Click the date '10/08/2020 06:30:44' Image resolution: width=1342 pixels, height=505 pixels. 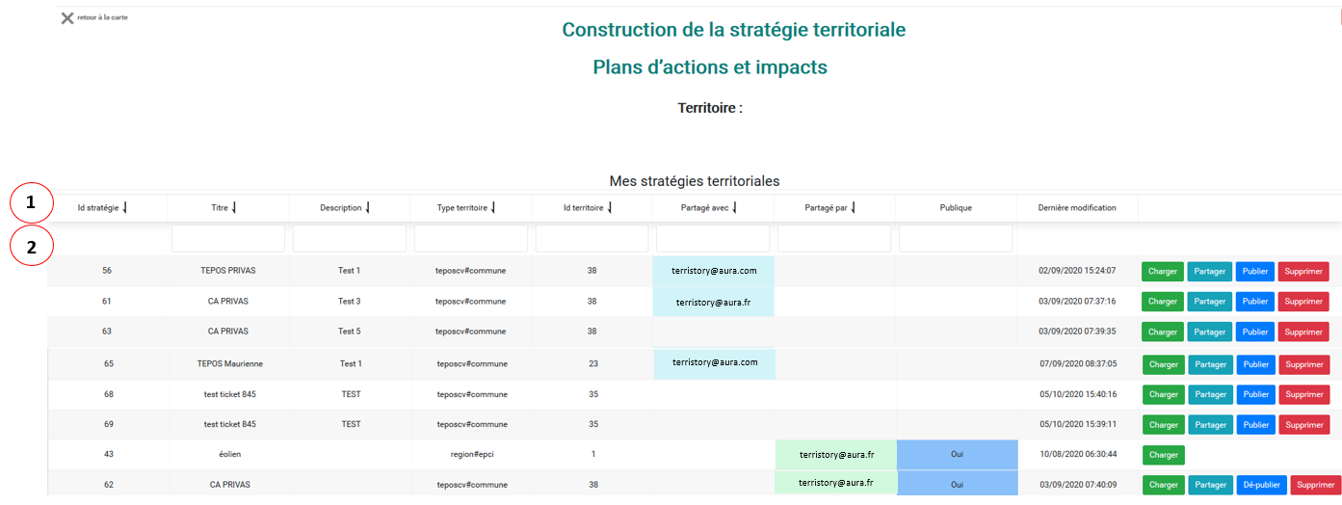[1078, 454]
